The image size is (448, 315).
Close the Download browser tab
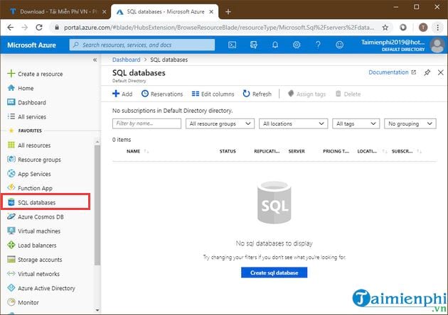pyautogui.click(x=105, y=11)
